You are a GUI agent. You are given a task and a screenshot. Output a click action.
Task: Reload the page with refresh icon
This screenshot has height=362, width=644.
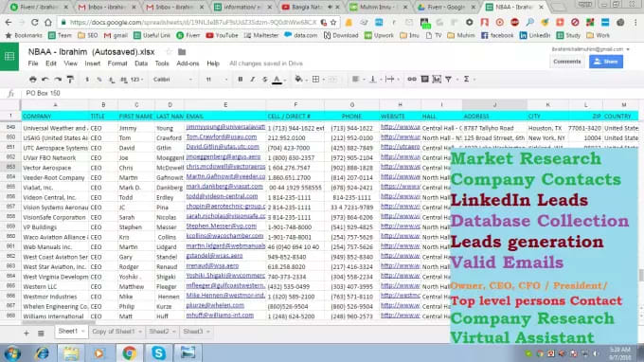point(35,22)
